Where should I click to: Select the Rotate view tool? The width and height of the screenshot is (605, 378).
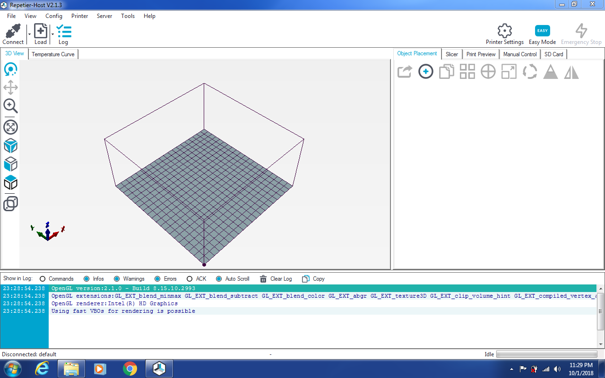pyautogui.click(x=10, y=69)
